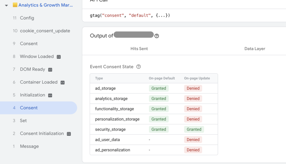
Task: Click code icon beside Window Loaded event
Action: (x=59, y=57)
